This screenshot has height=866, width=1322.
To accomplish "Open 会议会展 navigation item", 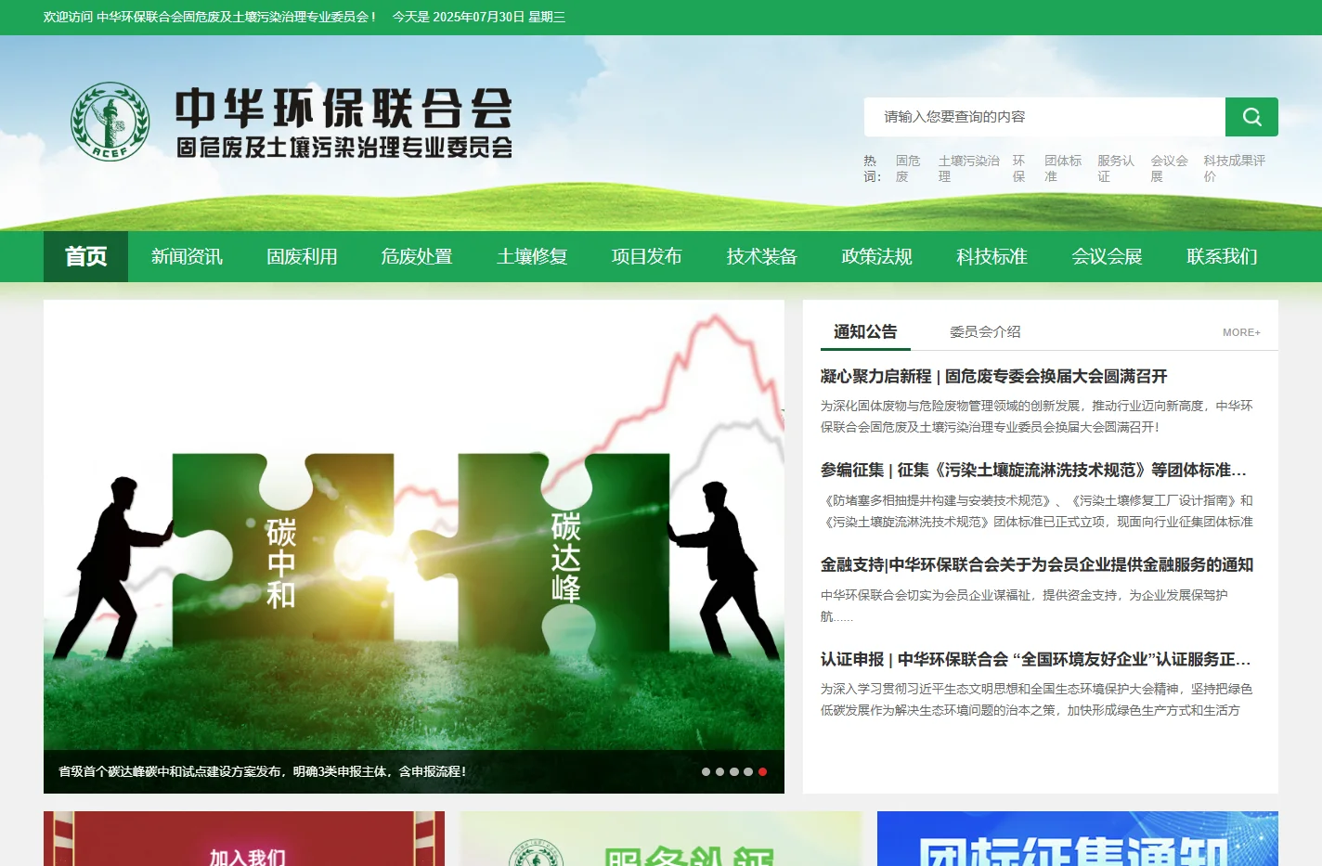I will point(1107,256).
